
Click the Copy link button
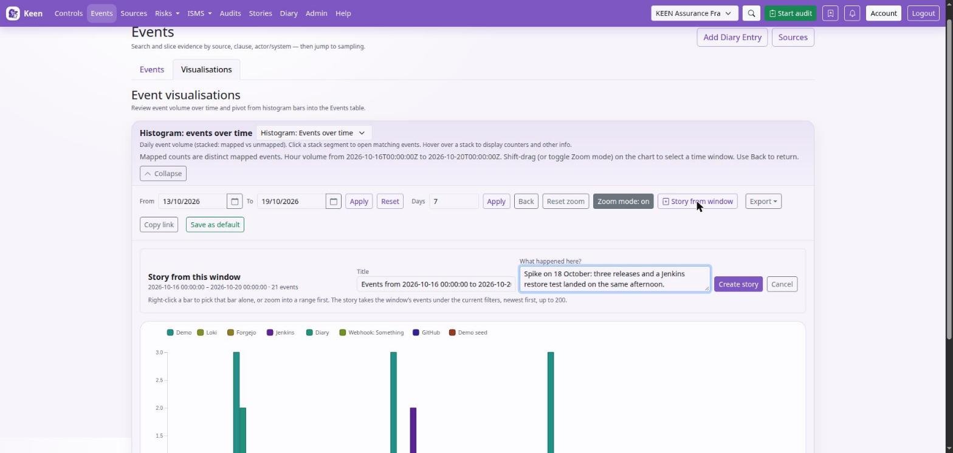click(159, 225)
